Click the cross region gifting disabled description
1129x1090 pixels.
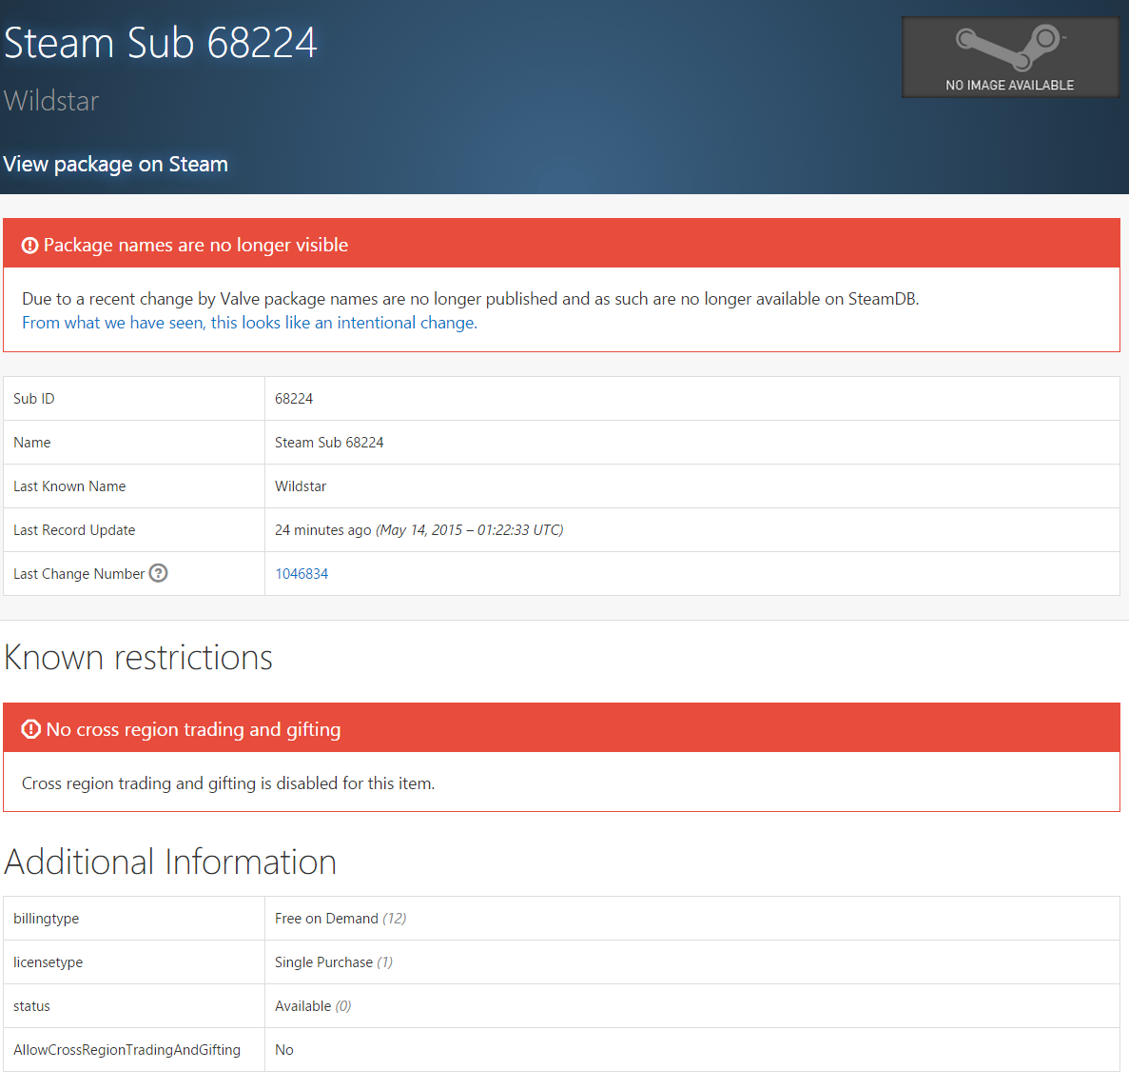click(228, 783)
